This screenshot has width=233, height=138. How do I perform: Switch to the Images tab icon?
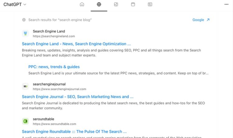[116, 5]
